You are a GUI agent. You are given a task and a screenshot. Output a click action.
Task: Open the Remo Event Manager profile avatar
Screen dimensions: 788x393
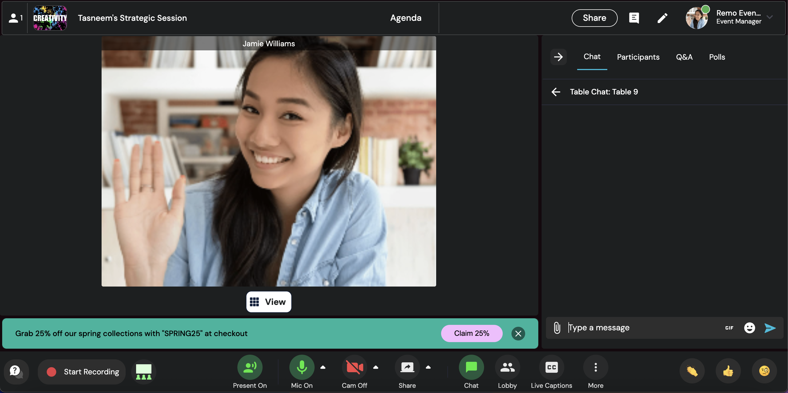tap(697, 18)
